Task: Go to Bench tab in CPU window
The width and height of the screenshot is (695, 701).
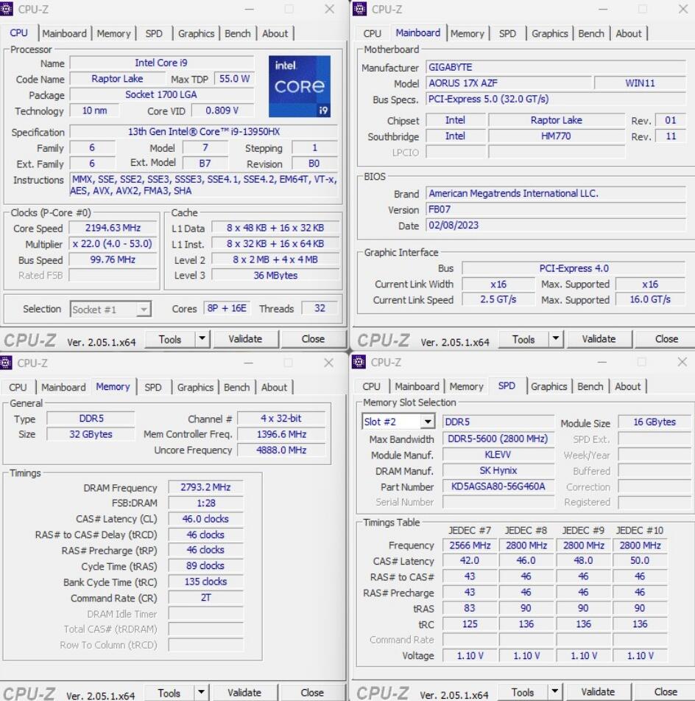Action: click(238, 33)
